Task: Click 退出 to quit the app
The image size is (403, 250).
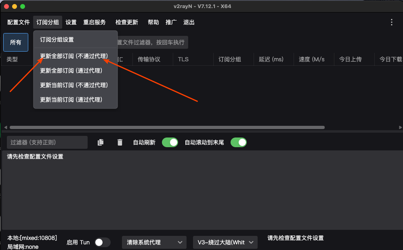Action: (x=189, y=22)
